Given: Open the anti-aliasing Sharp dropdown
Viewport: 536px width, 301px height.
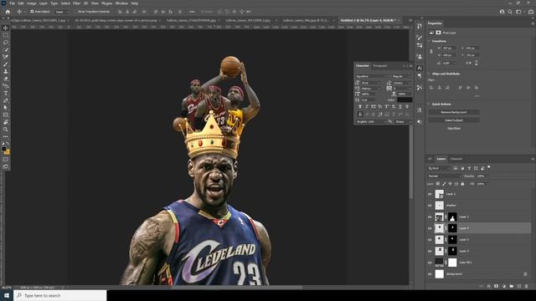Looking at the screenshot, I should tap(403, 122).
